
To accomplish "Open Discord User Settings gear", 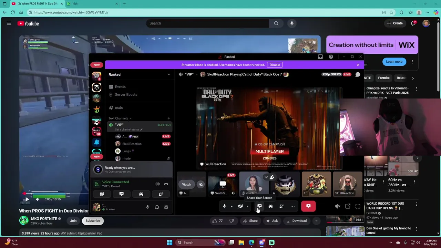I will [166, 207].
